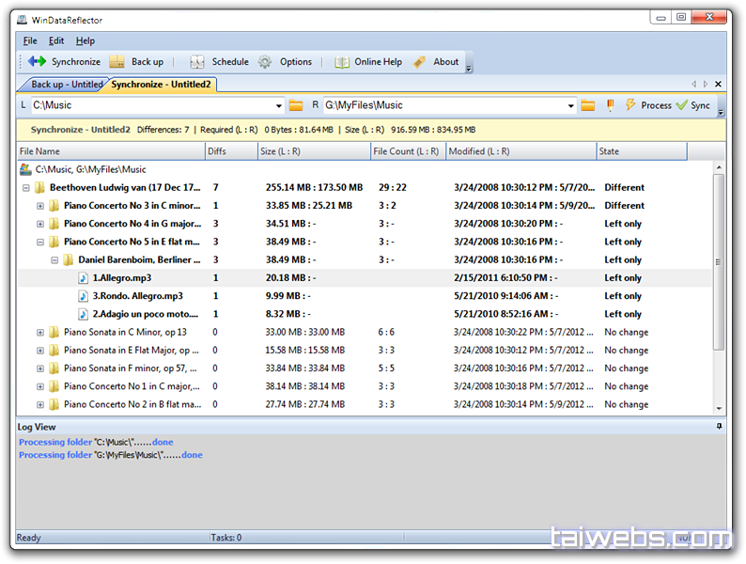The height and width of the screenshot is (564, 746).
Task: Click the Synchronize toolbar icon
Action: (x=37, y=62)
